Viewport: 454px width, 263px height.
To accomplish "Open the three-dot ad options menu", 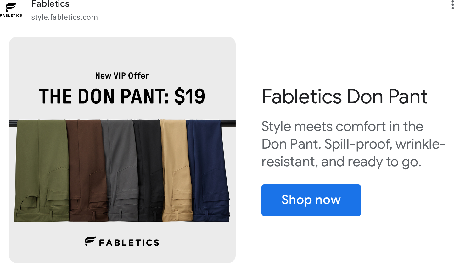I will [x=452, y=5].
